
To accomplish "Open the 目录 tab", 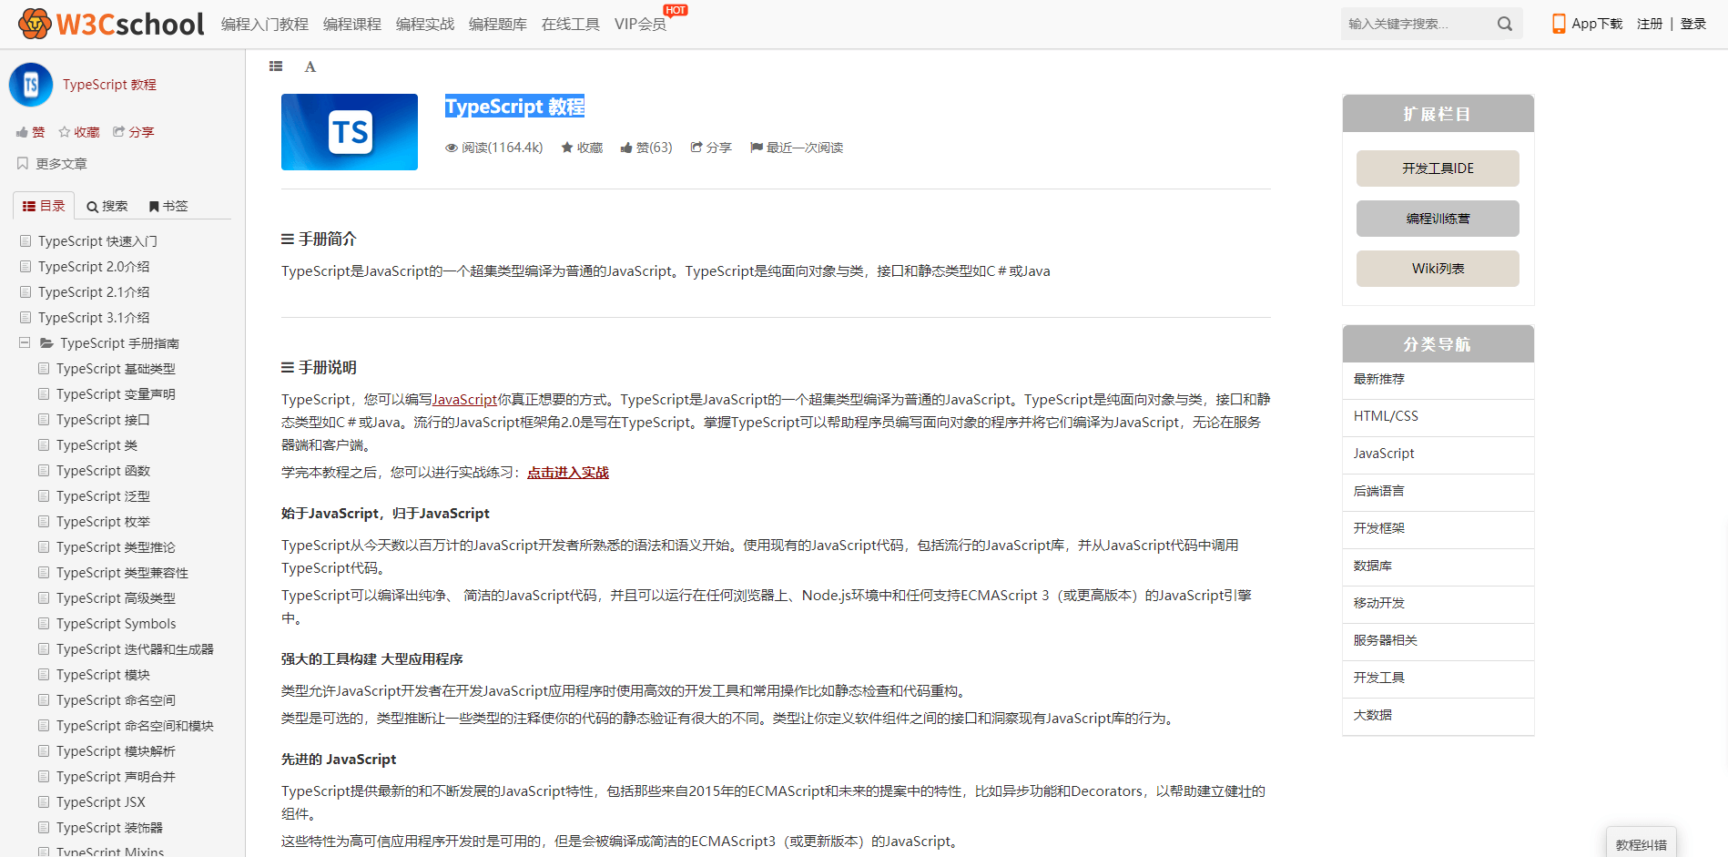I will [44, 206].
